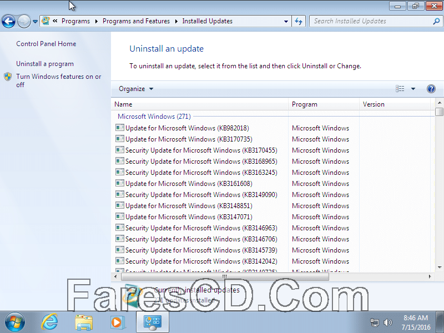The width and height of the screenshot is (444, 333).
Task: Sort by the Name column header
Action: 200,104
